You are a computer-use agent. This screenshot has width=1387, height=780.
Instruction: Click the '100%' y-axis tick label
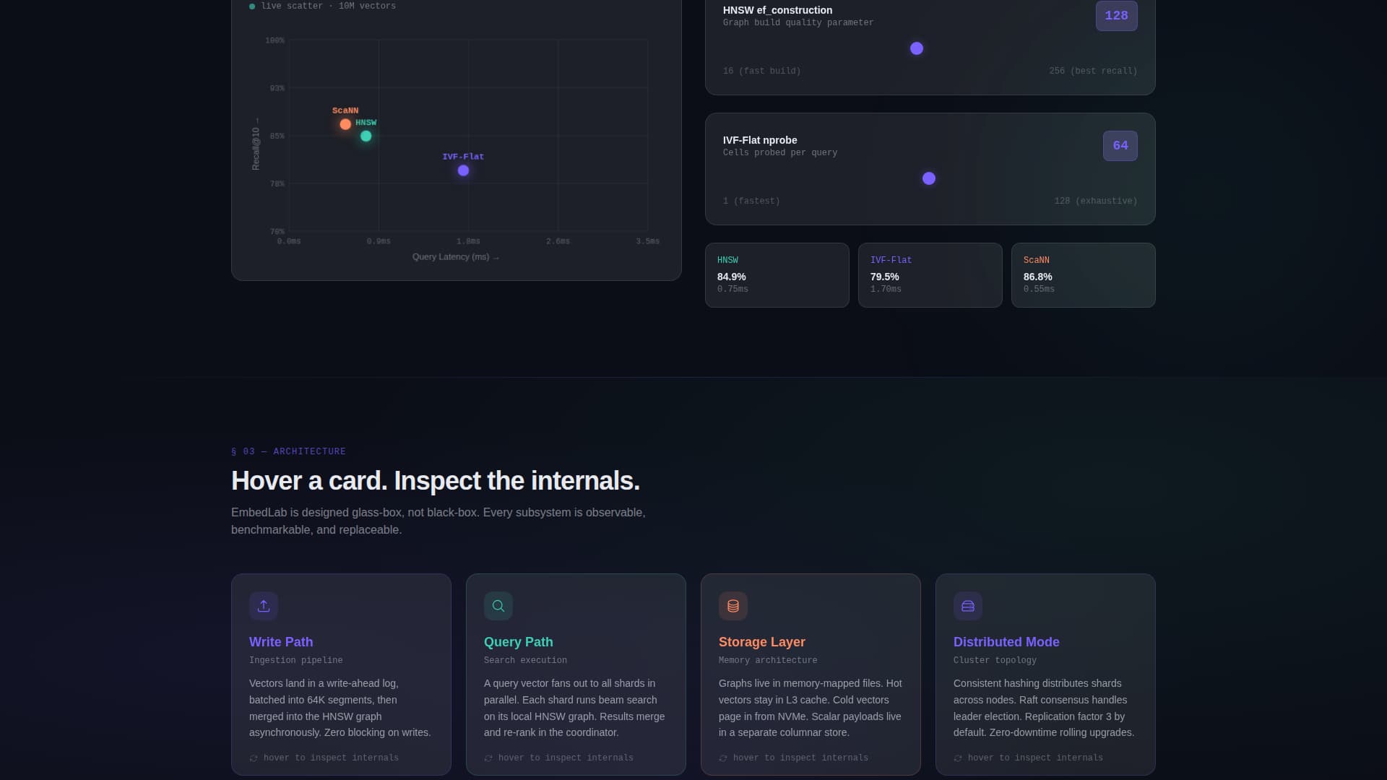275,40
